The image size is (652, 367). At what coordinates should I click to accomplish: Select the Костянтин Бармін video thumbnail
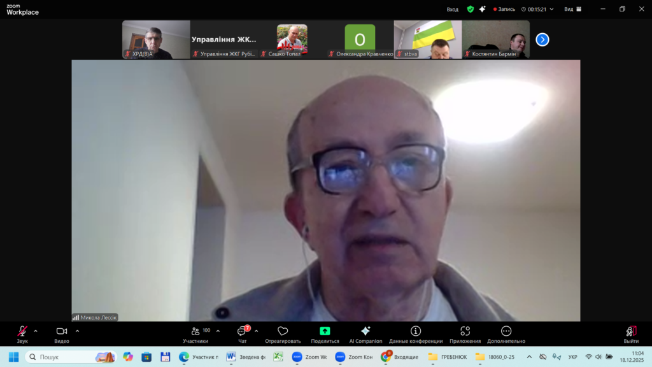tap(495, 40)
